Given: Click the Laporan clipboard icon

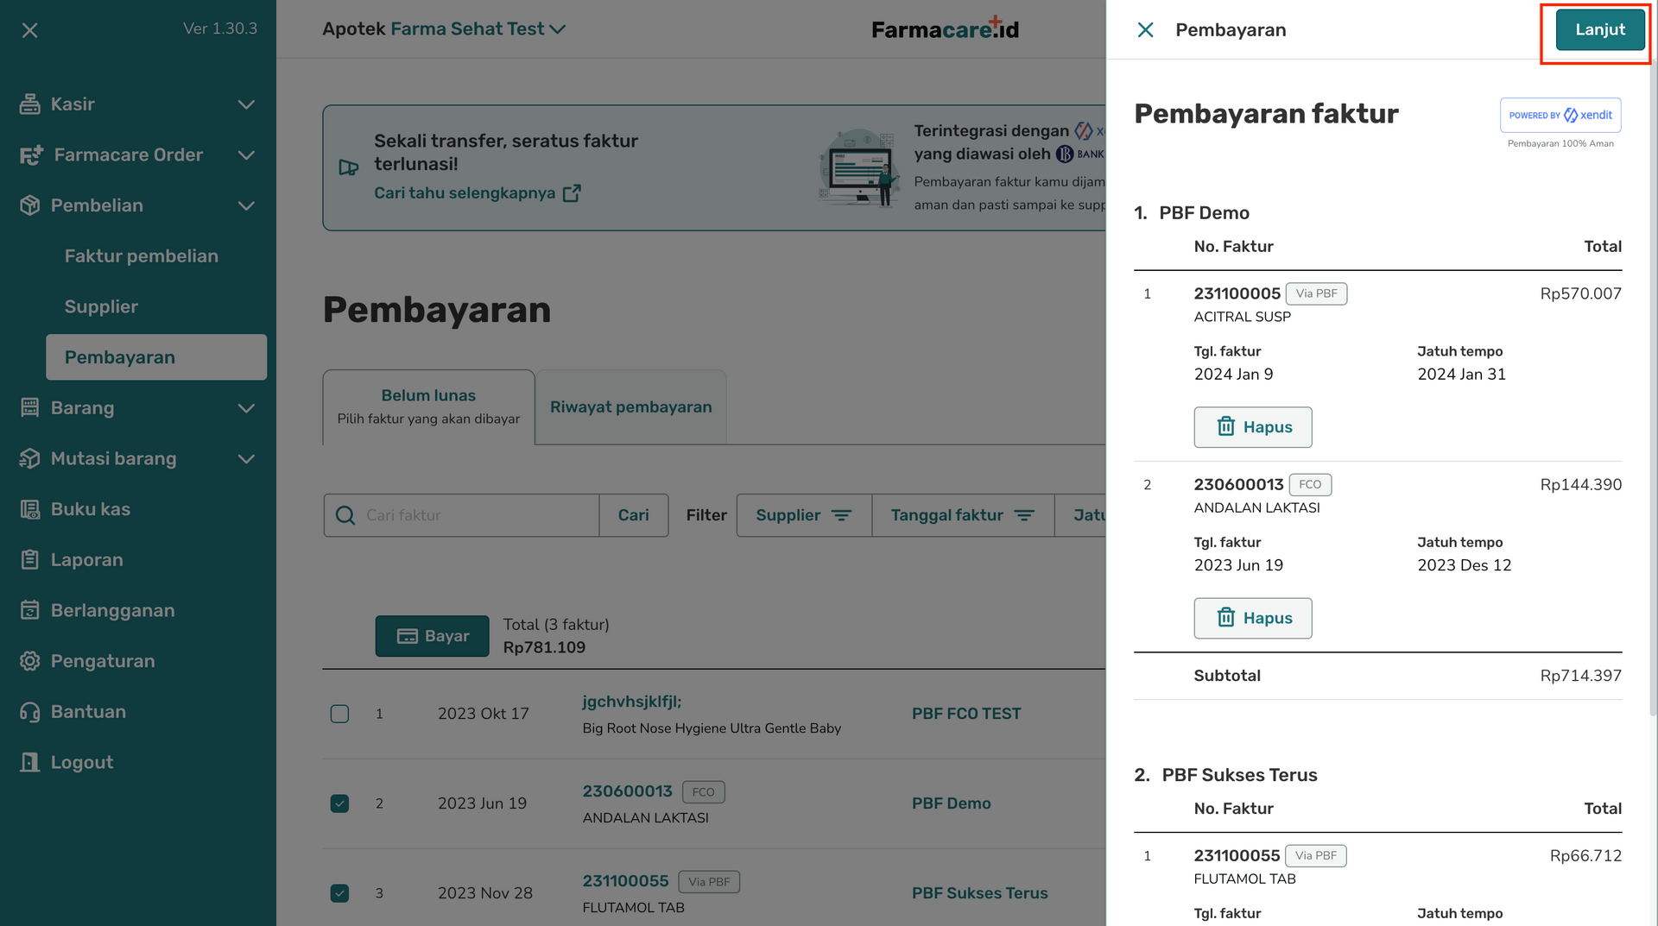Looking at the screenshot, I should click(x=30, y=560).
